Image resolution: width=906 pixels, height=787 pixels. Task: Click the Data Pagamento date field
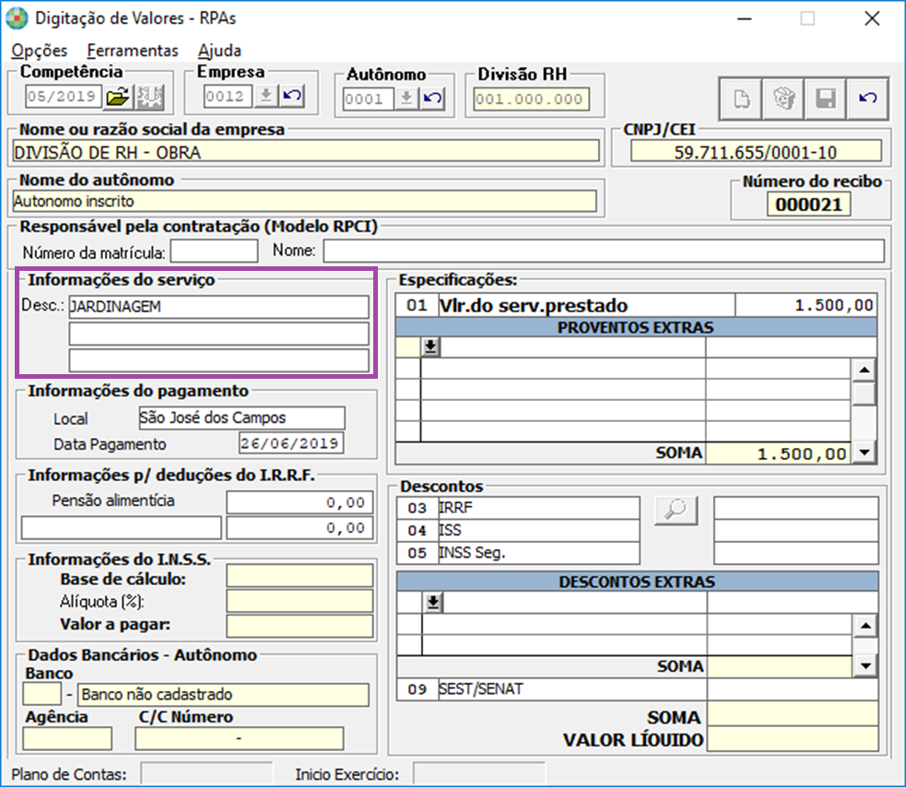click(x=288, y=443)
